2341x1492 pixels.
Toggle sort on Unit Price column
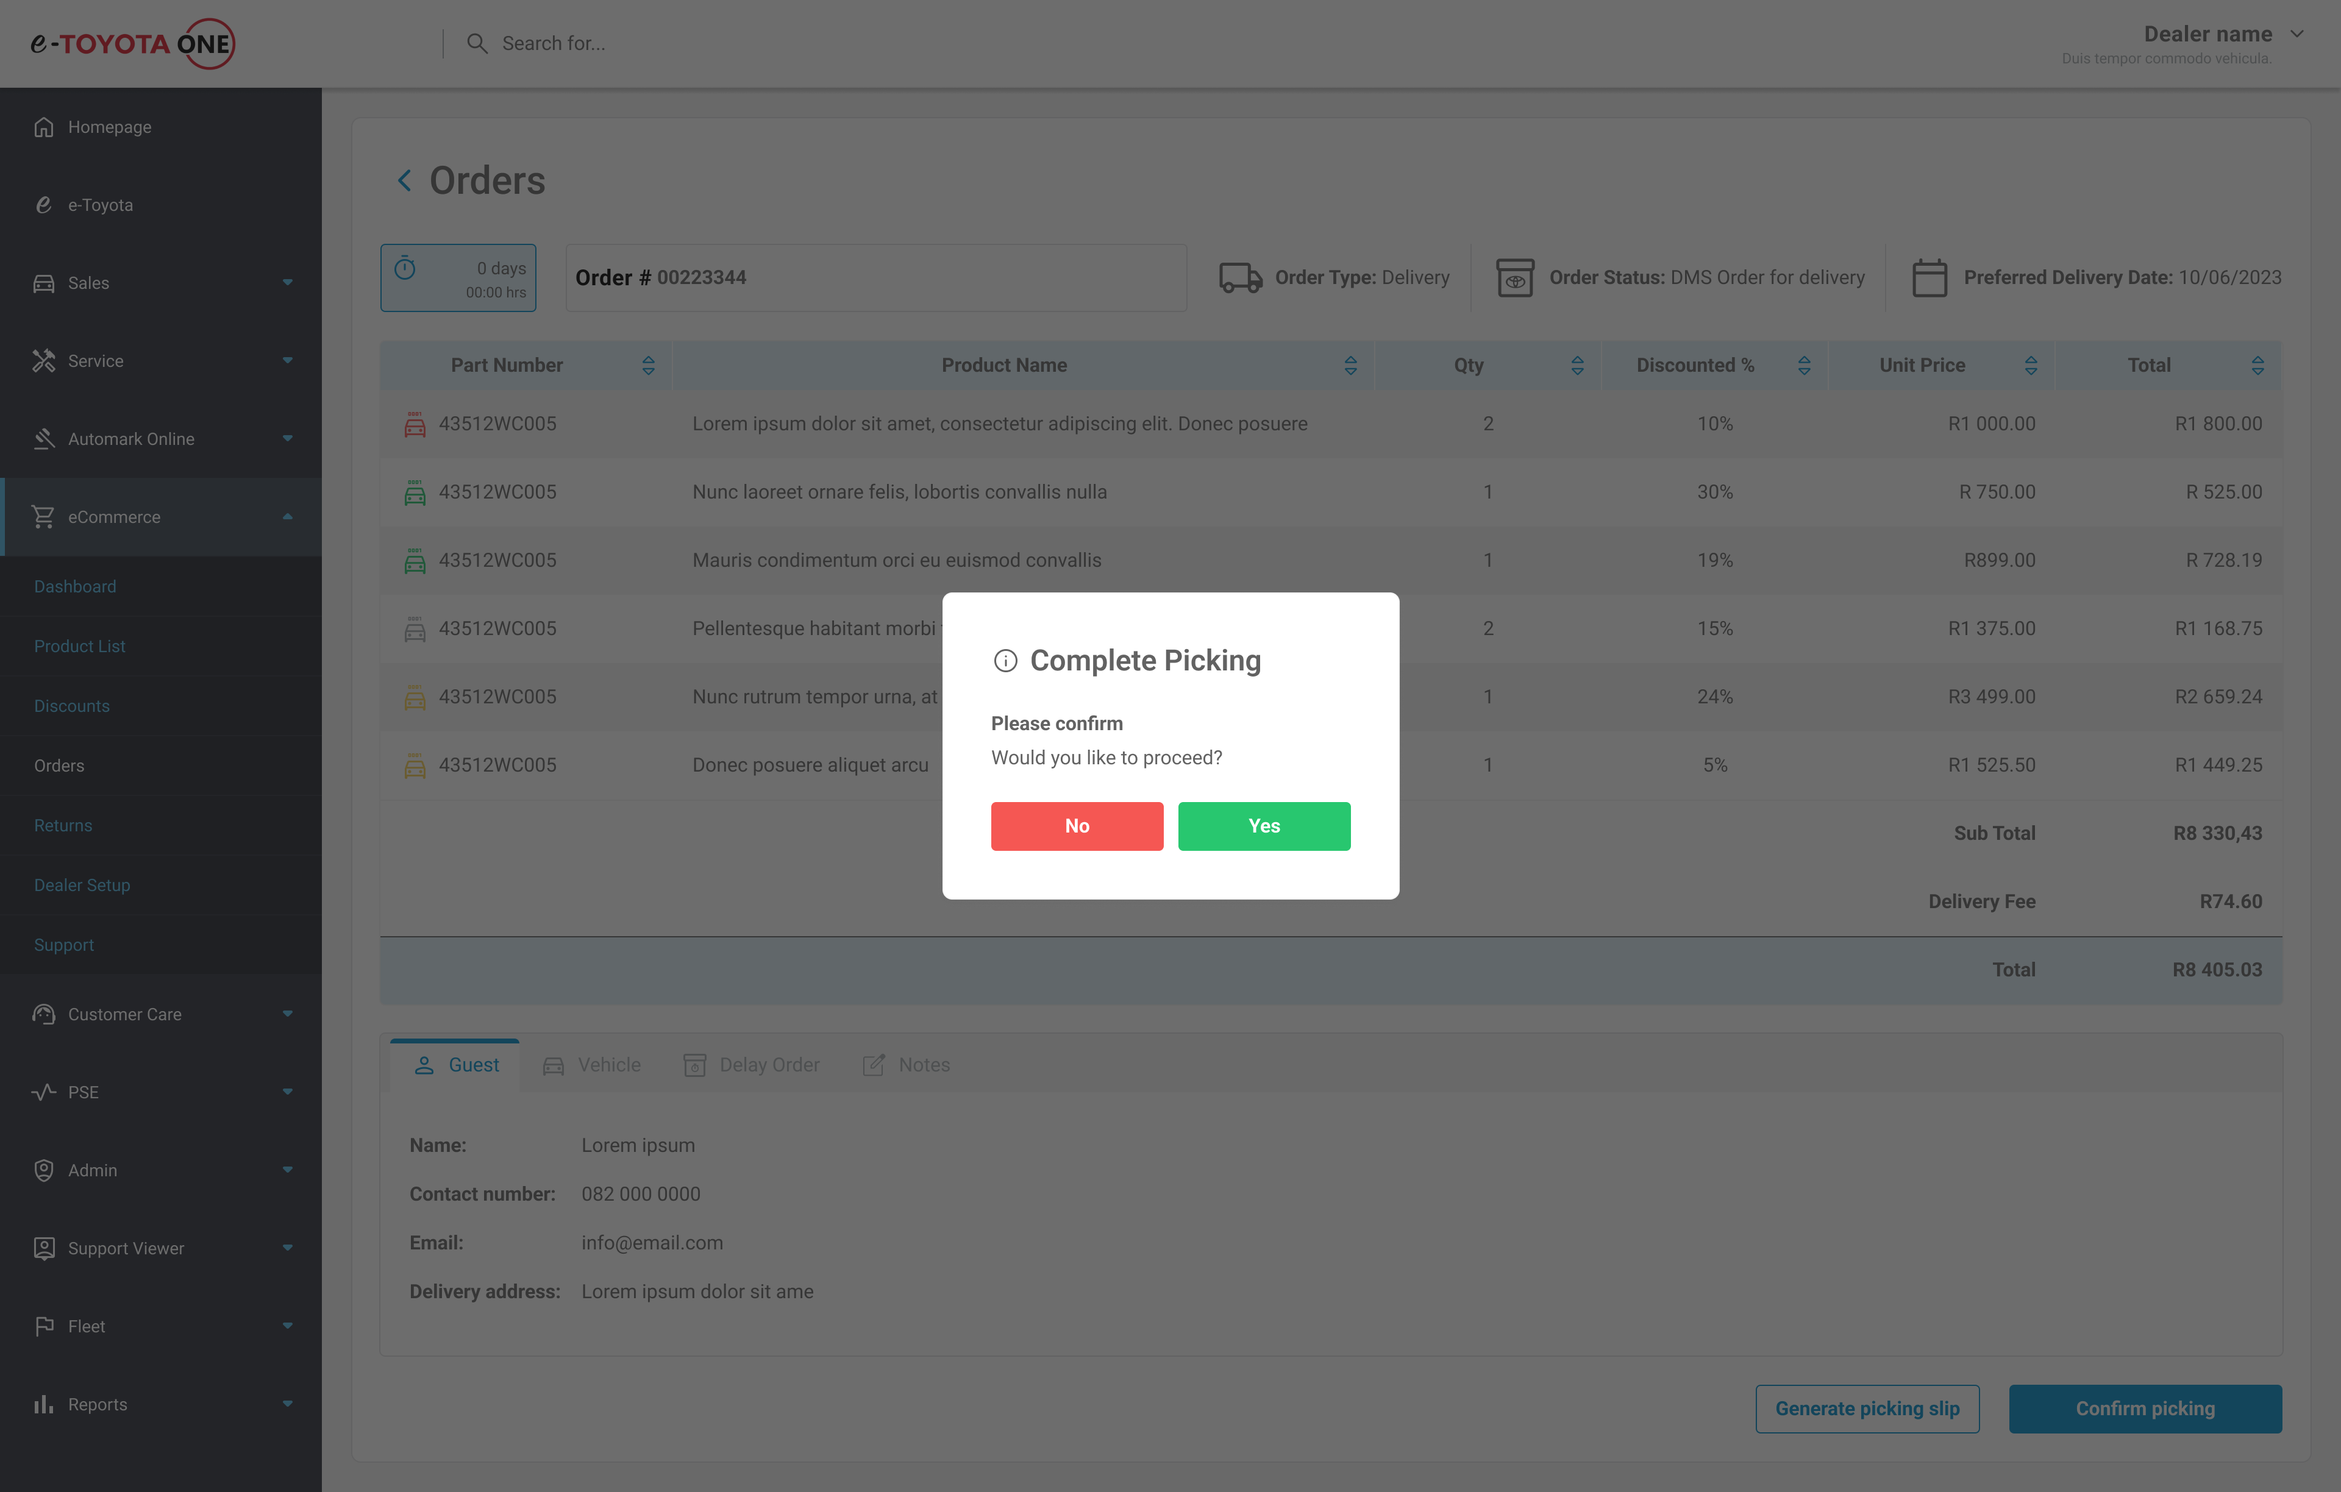pyautogui.click(x=2031, y=366)
